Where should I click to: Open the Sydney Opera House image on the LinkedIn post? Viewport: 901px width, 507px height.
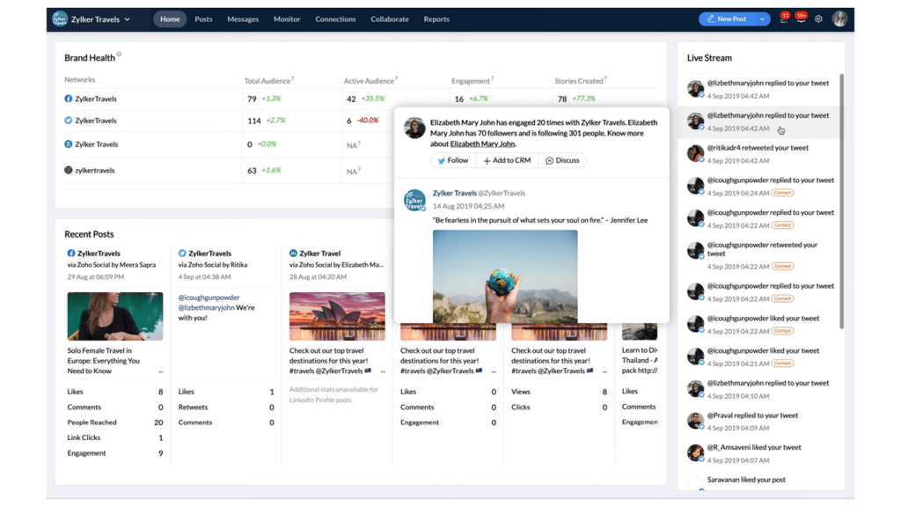[337, 316]
